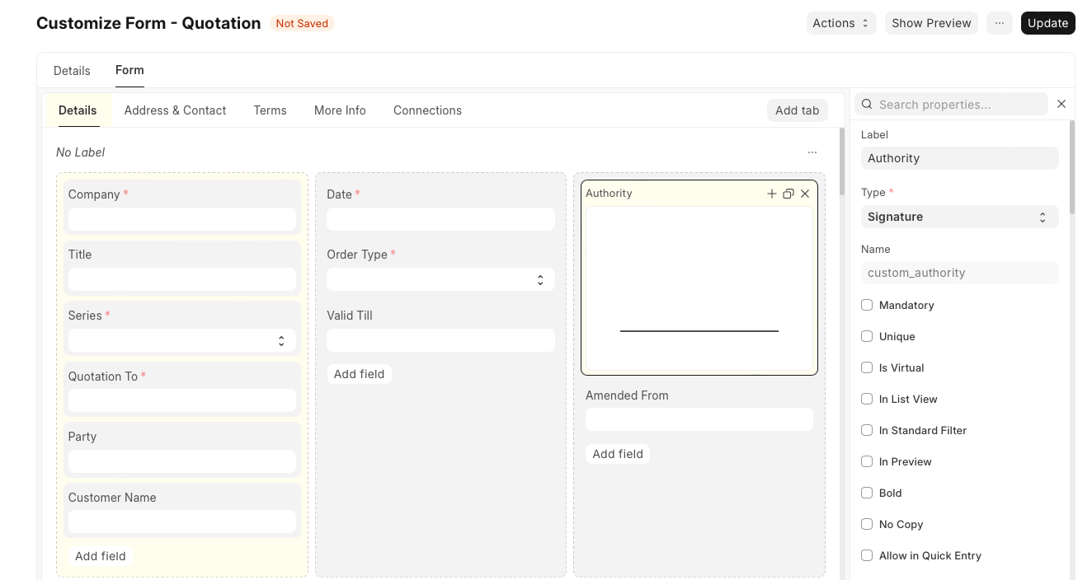This screenshot has width=1092, height=580.
Task: Click the search magnifier in properties panel
Action: click(x=867, y=105)
